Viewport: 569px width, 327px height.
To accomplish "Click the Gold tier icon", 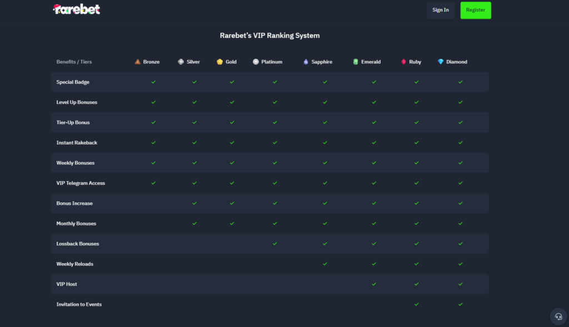I will [219, 62].
